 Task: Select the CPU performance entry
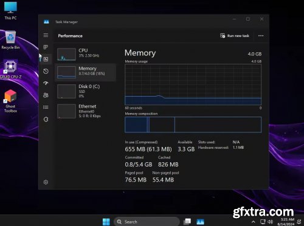pos(85,54)
